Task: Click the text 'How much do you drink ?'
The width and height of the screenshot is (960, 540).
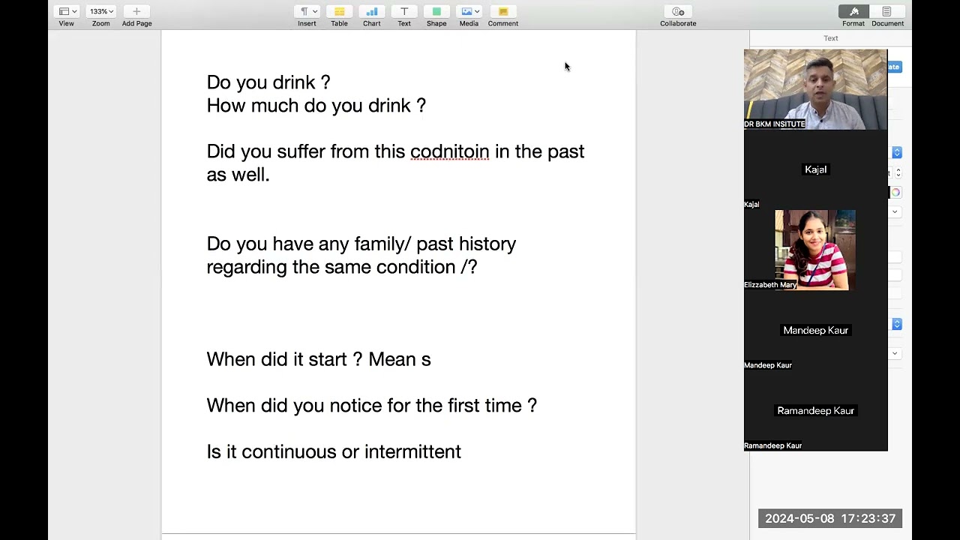Action: click(316, 106)
